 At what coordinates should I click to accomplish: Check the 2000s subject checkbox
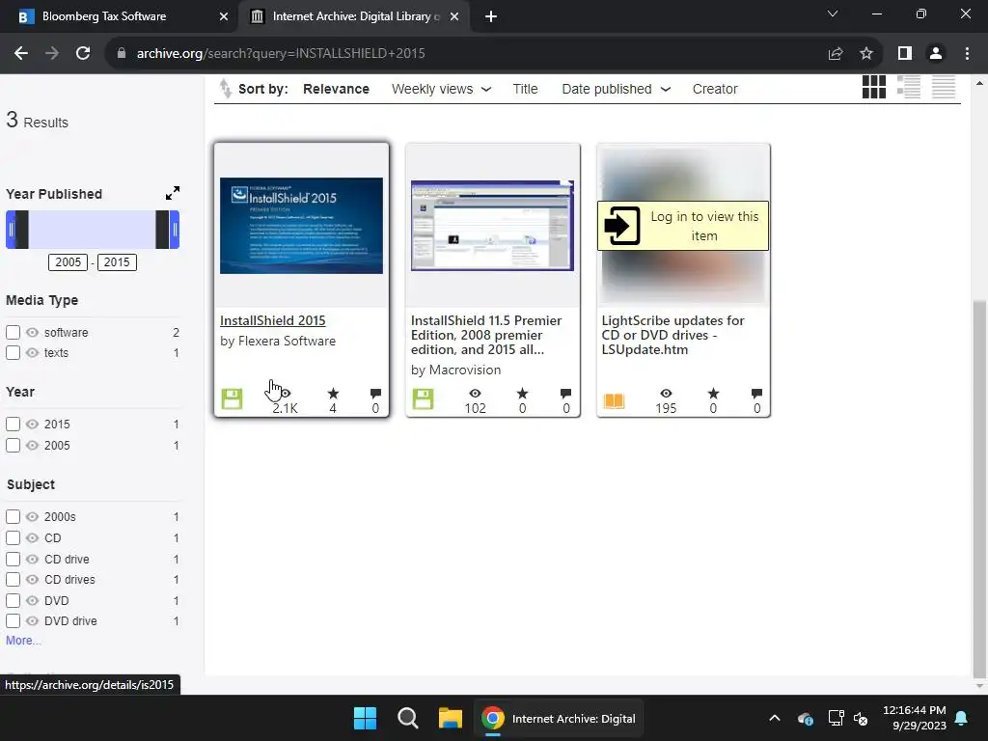(13, 517)
